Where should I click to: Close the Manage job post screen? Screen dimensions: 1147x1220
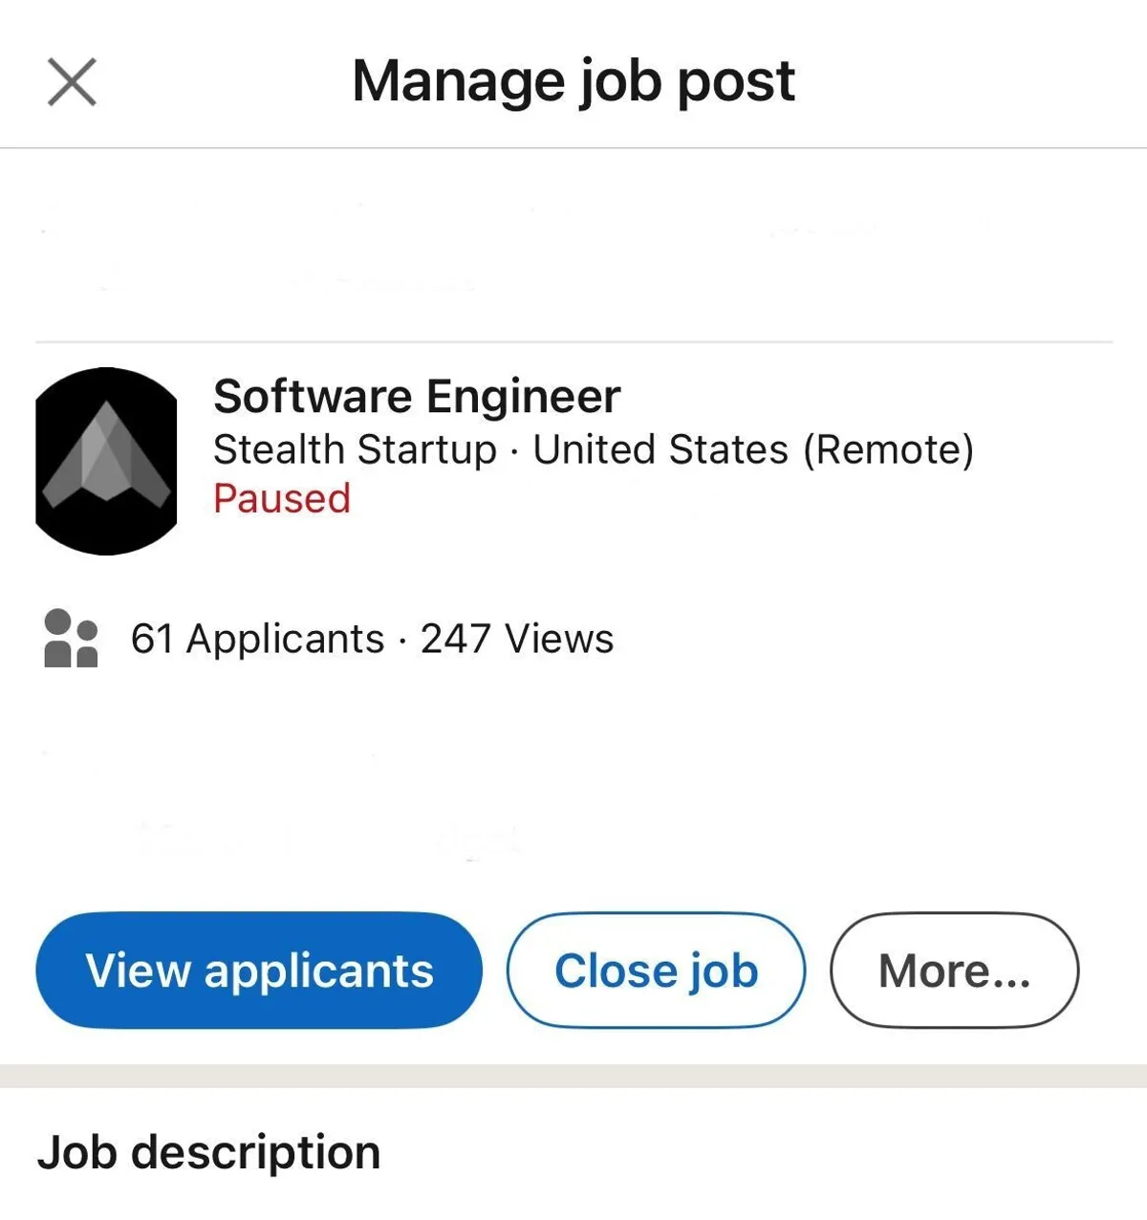pos(72,81)
